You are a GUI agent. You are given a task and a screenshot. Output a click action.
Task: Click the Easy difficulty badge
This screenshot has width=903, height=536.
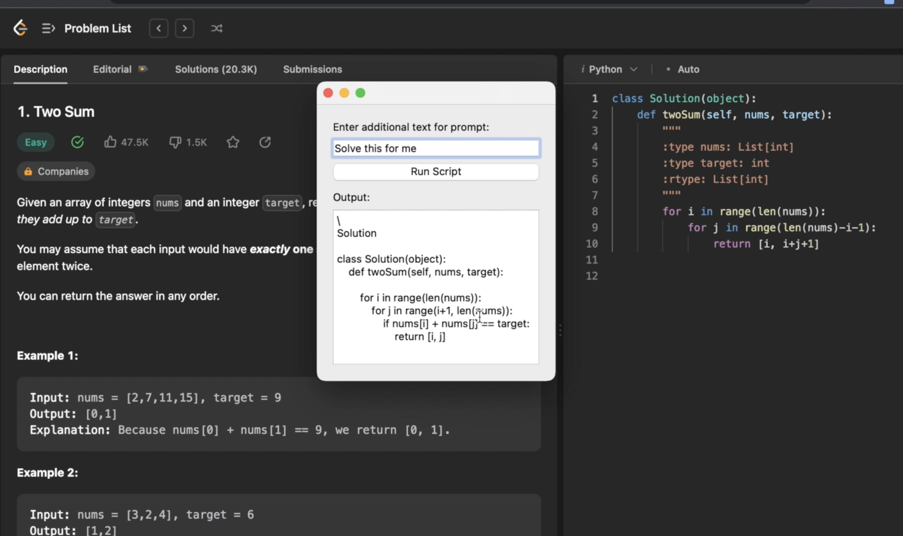[x=36, y=142]
